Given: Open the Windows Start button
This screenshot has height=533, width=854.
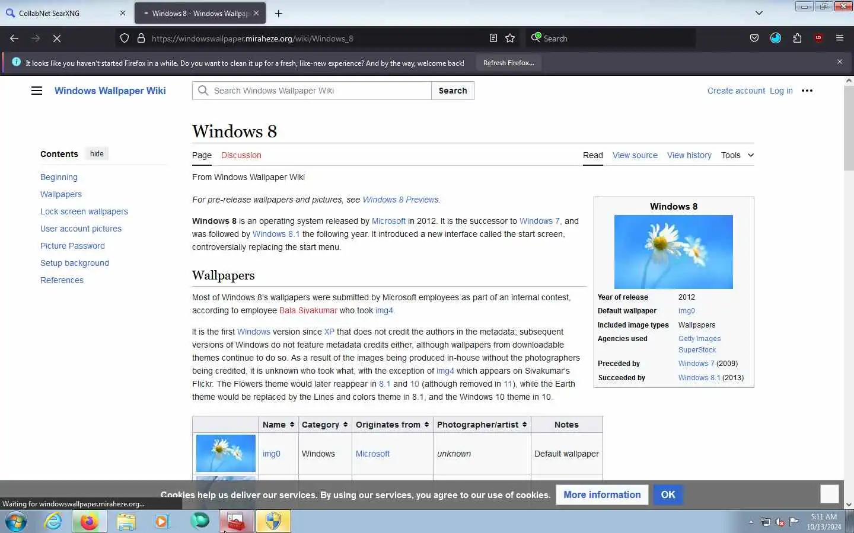Looking at the screenshot, I should (16, 522).
